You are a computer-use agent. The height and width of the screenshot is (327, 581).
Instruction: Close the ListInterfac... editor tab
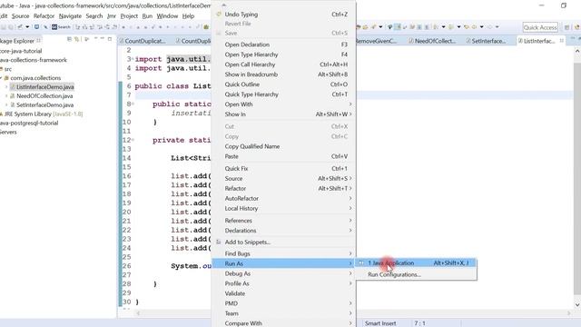click(x=562, y=40)
